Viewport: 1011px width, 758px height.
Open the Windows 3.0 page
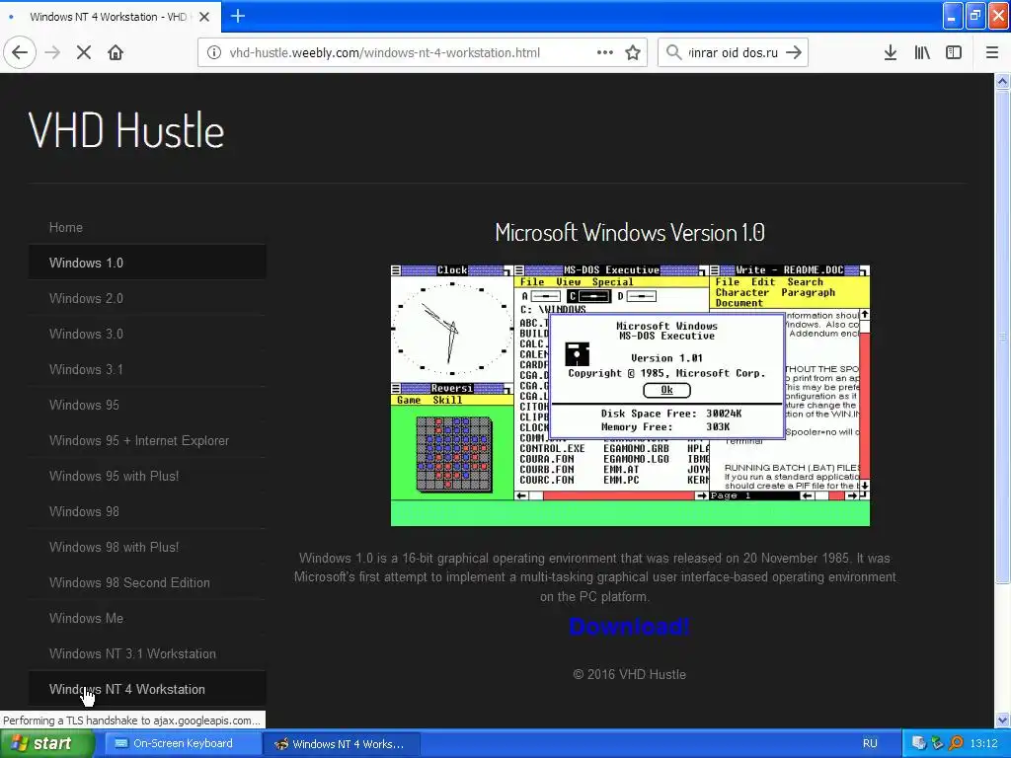[147, 334]
